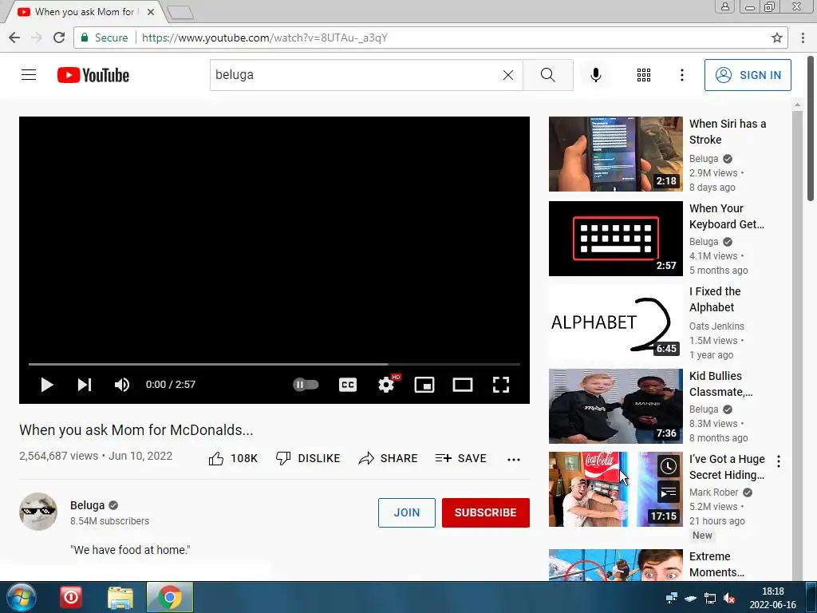The height and width of the screenshot is (613, 817).
Task: Click the red SUBSCRIBE button
Action: point(486,512)
